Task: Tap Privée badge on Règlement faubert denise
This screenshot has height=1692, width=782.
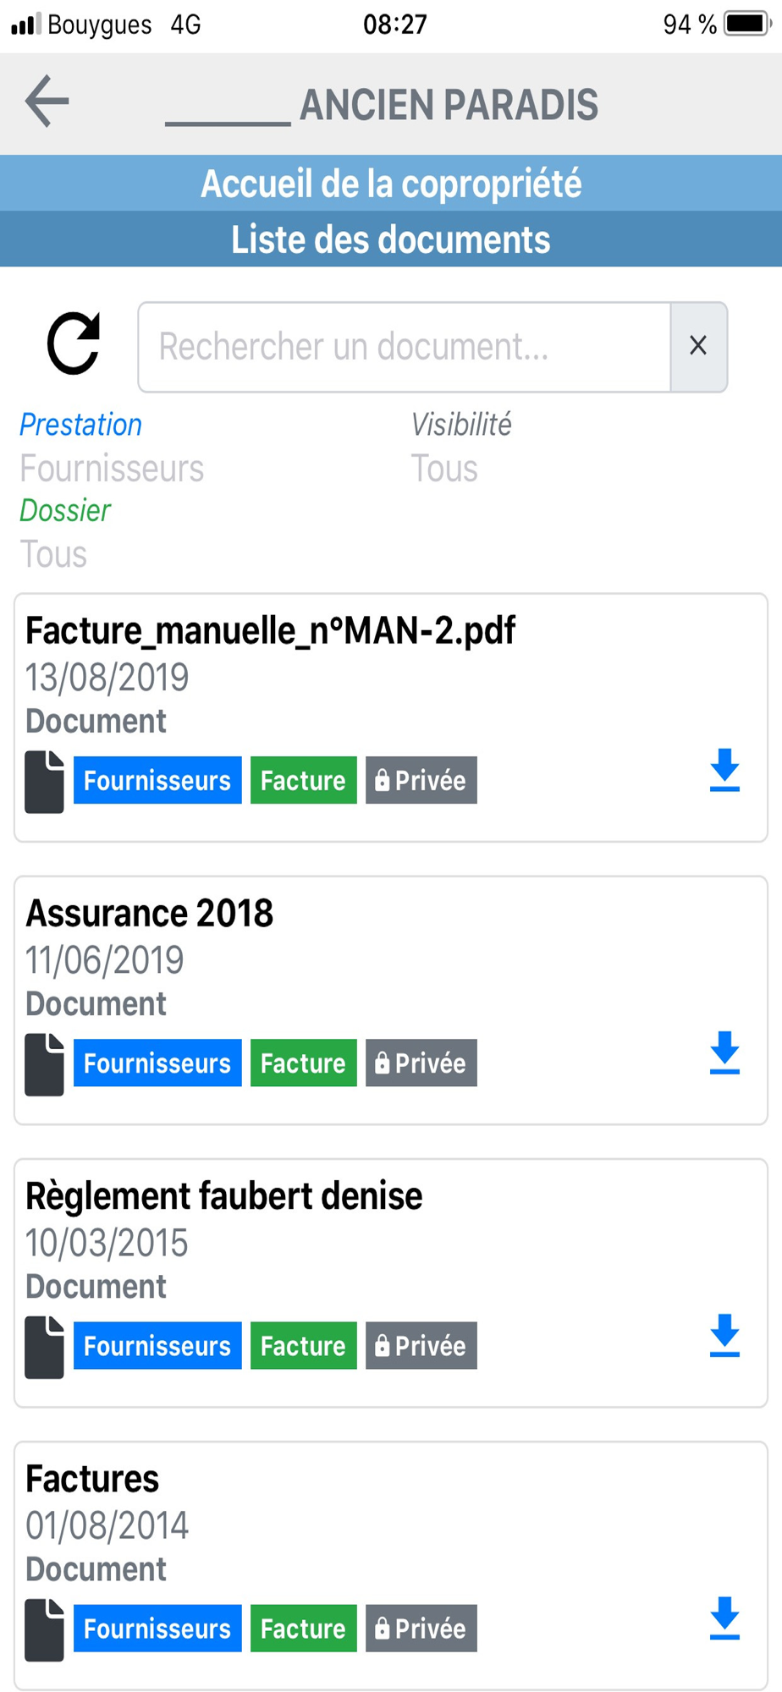Action: pos(421,1346)
